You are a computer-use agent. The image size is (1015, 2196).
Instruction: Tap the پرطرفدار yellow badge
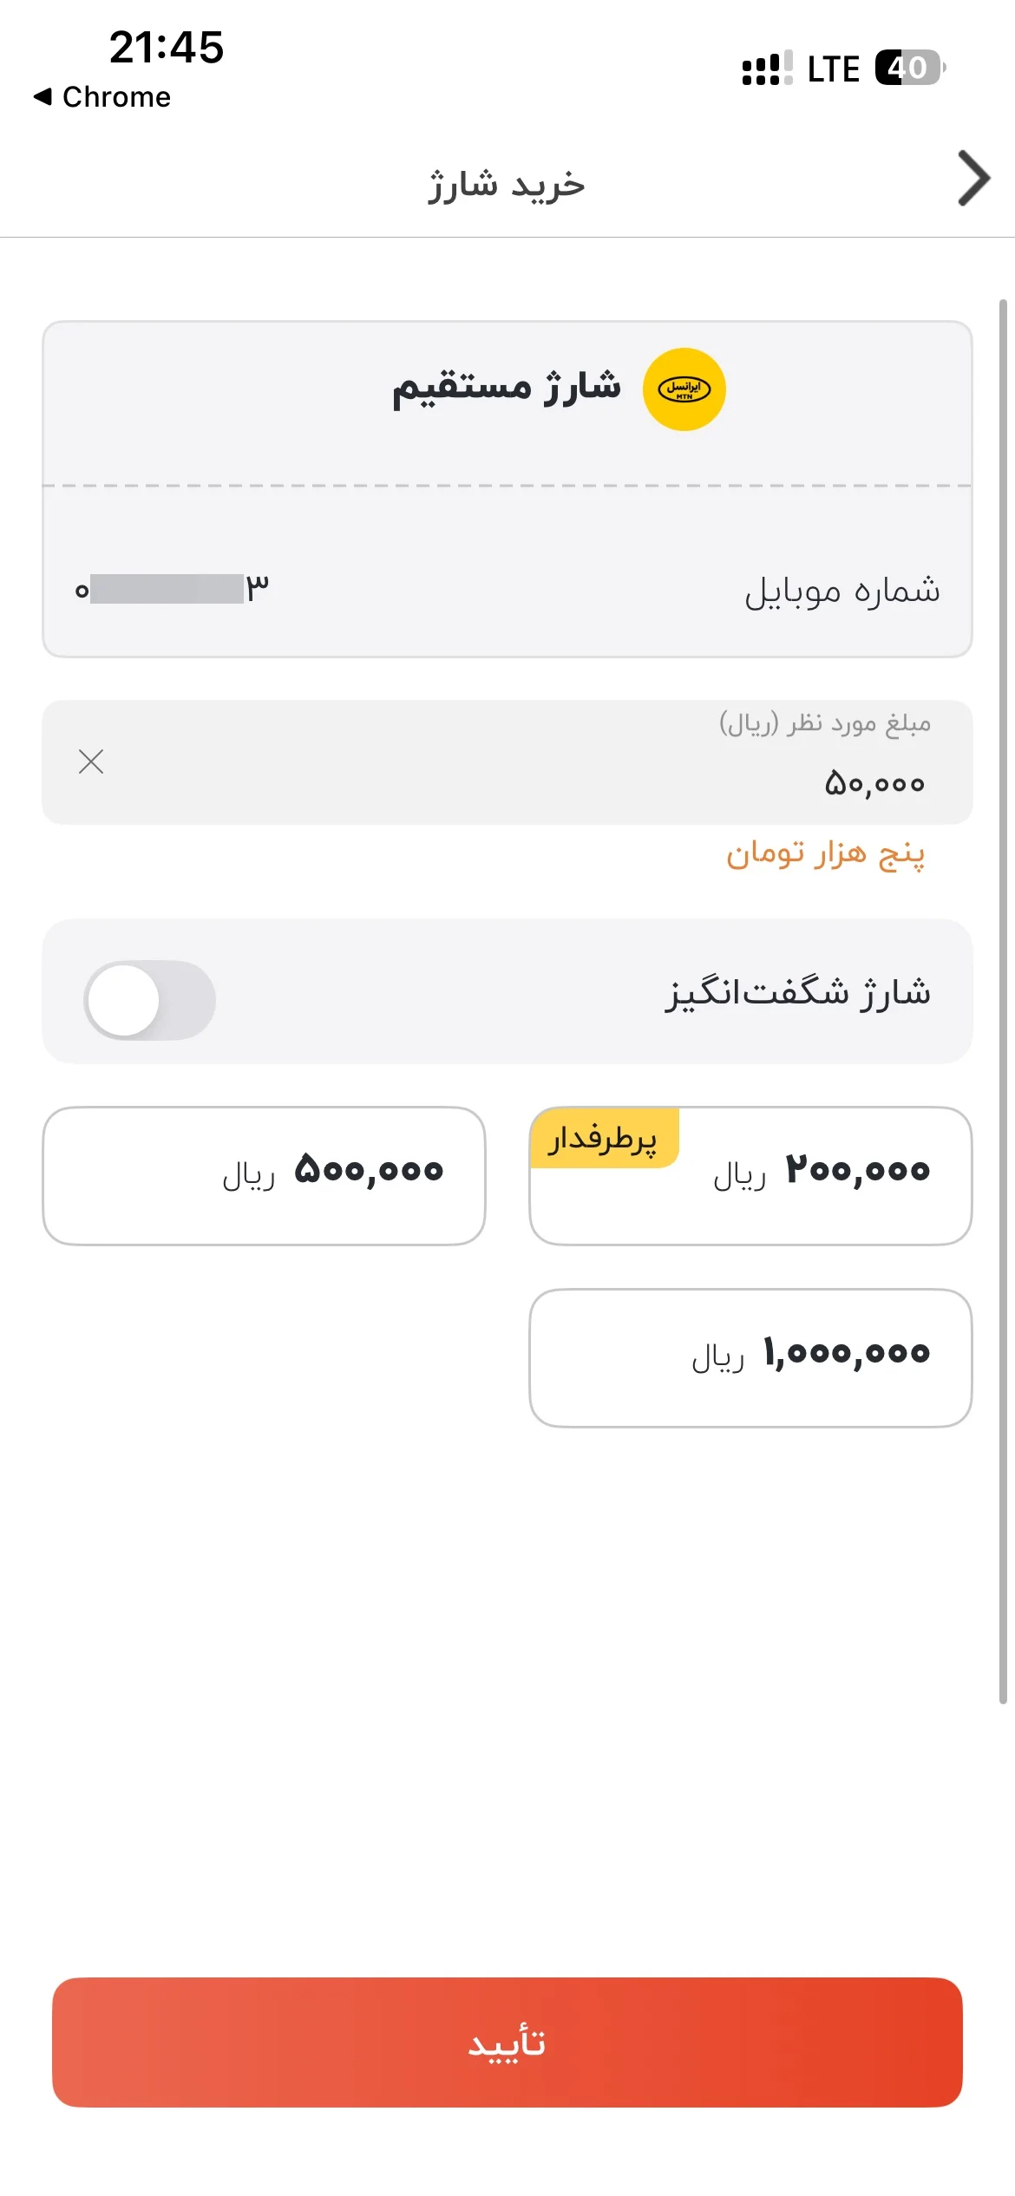(x=604, y=1138)
